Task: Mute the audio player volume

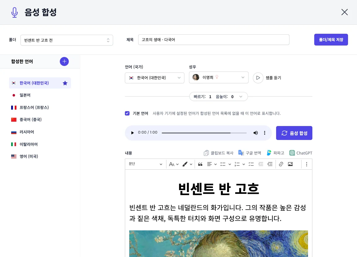Action: tap(255, 133)
